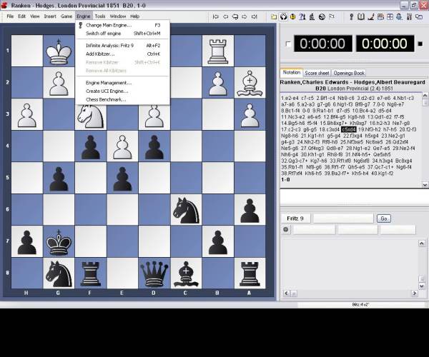Image resolution: width=429 pixels, height=357 pixels.
Task: Open the openings book icon
Action: [361, 17]
